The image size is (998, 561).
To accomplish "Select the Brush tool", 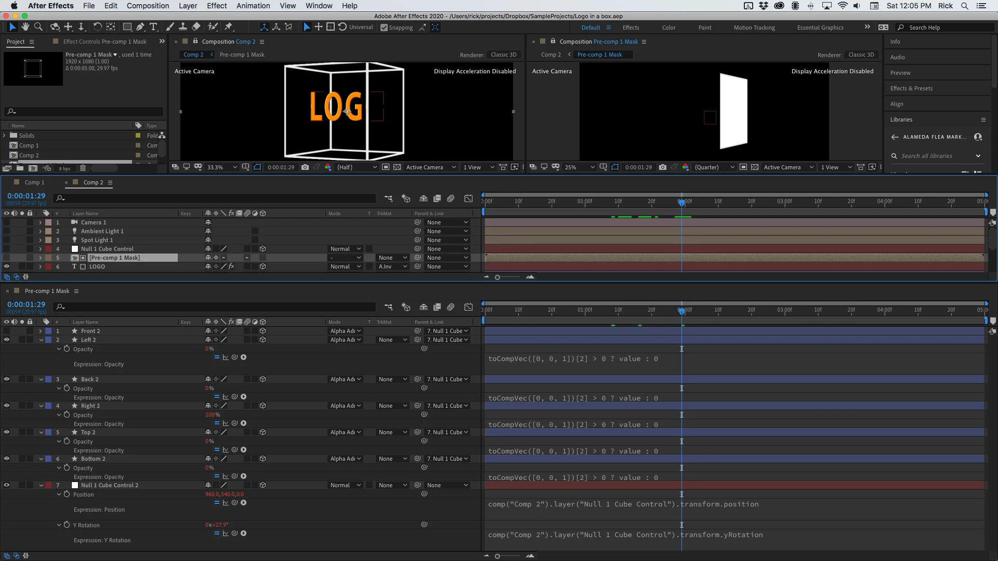I will [170, 27].
